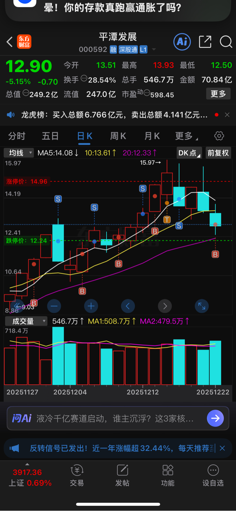The height and width of the screenshot is (511, 236).
Task: Tap the 上证 3917.36 index ticker
Action: coord(30,478)
